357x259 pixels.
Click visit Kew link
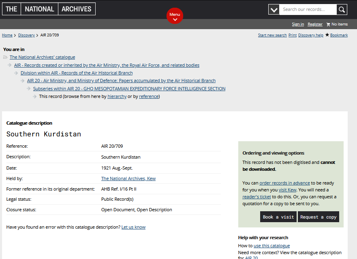point(287,190)
